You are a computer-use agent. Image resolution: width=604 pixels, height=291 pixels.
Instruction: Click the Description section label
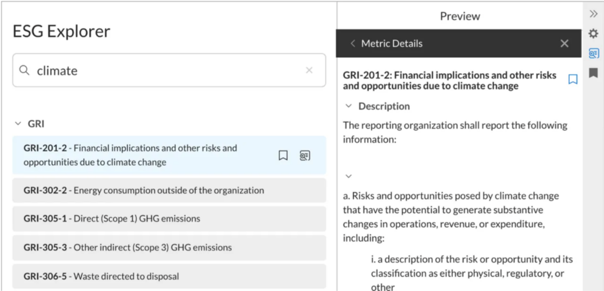(x=384, y=106)
